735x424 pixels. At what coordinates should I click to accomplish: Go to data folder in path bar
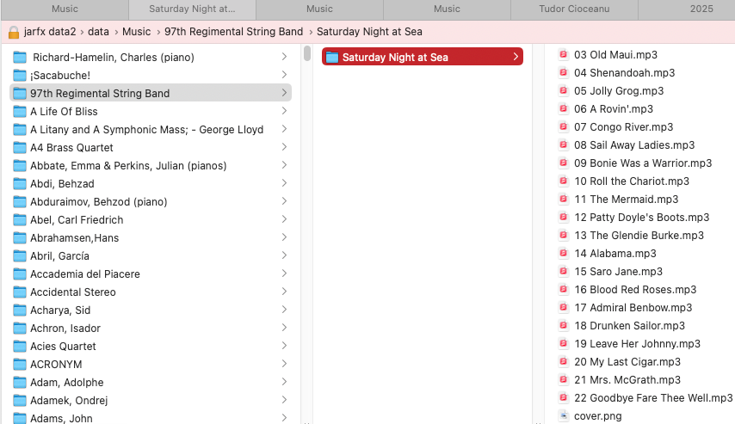pyautogui.click(x=98, y=32)
